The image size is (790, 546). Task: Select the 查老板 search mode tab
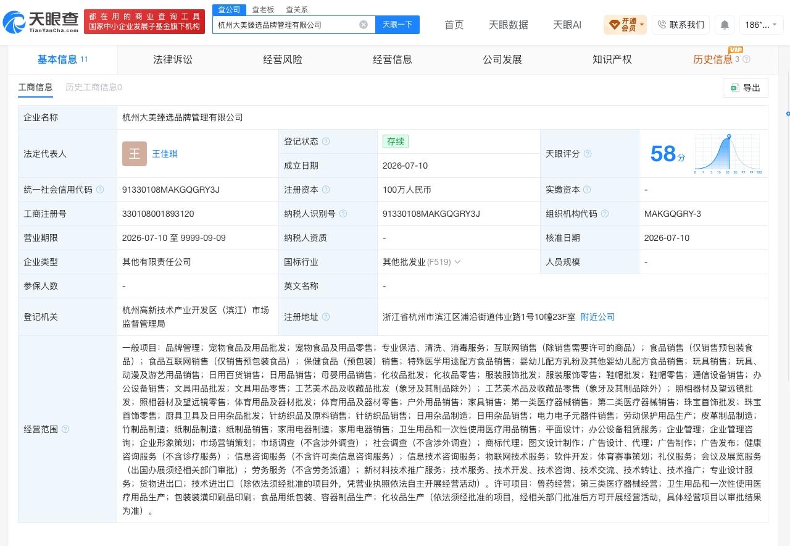263,10
